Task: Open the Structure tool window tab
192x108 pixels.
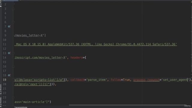Action: click(x=1, y=89)
